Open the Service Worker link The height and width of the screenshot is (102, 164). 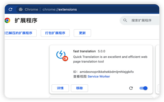coord(99,76)
